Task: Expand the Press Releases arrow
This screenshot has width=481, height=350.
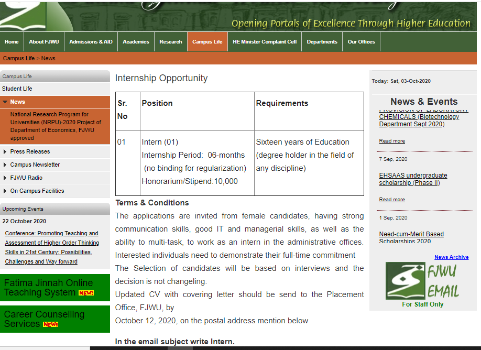Action: click(x=5, y=151)
